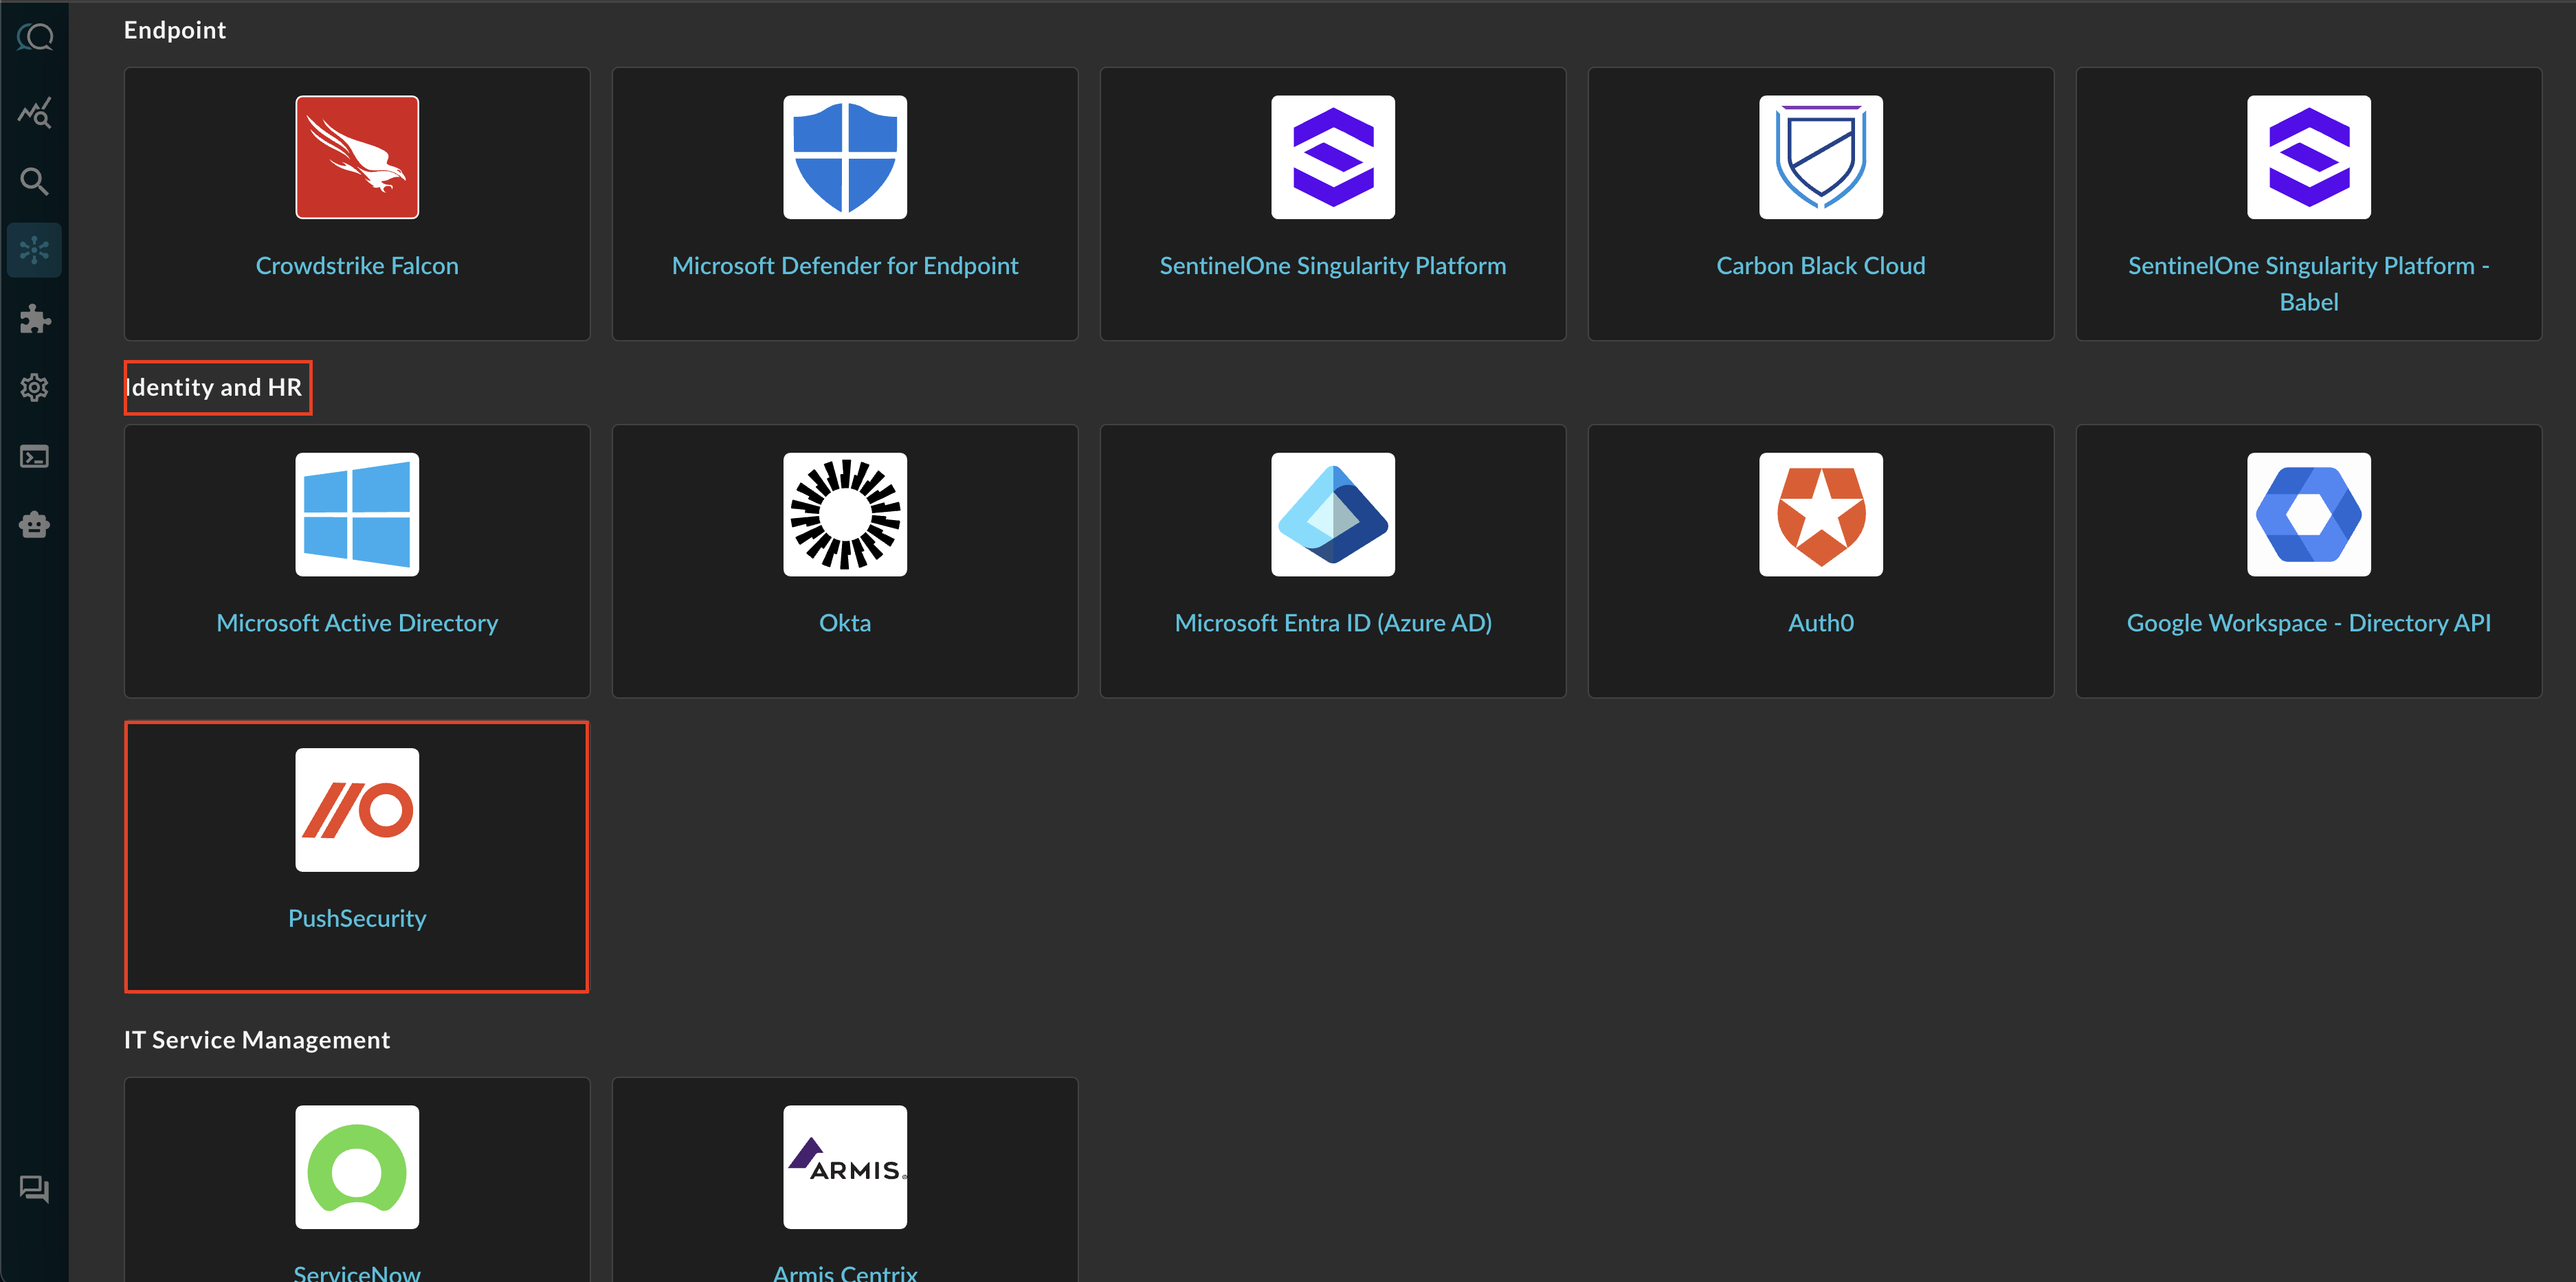
Task: Open the PushSecurity link
Action: tap(357, 919)
